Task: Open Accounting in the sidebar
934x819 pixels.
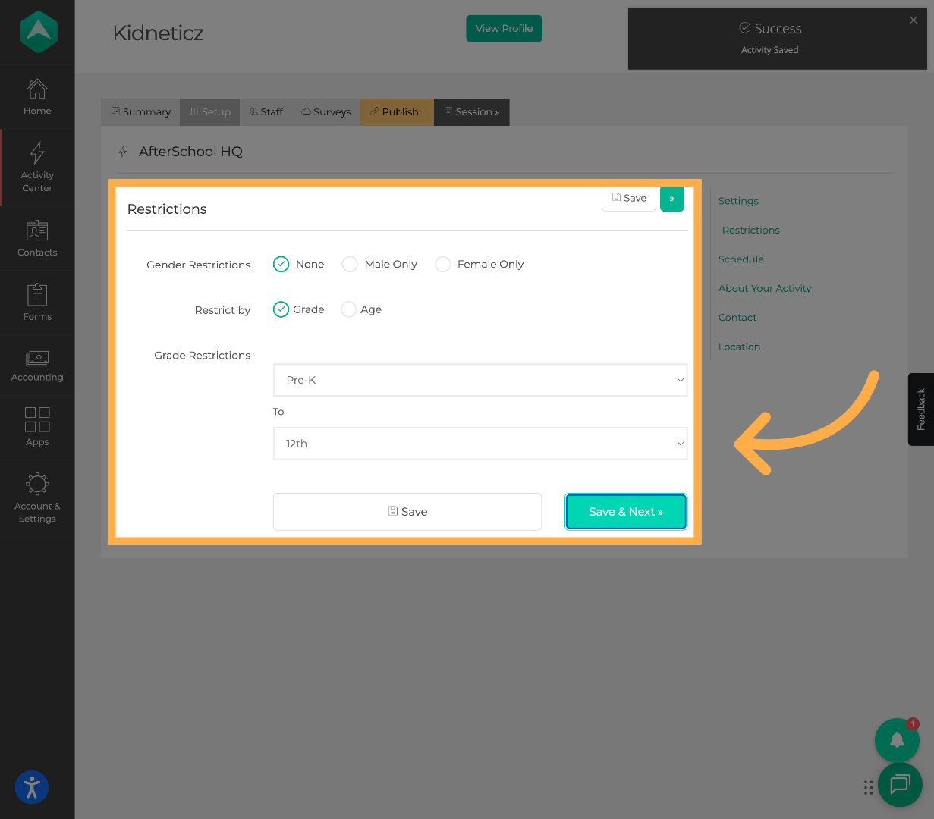Action: (x=37, y=366)
